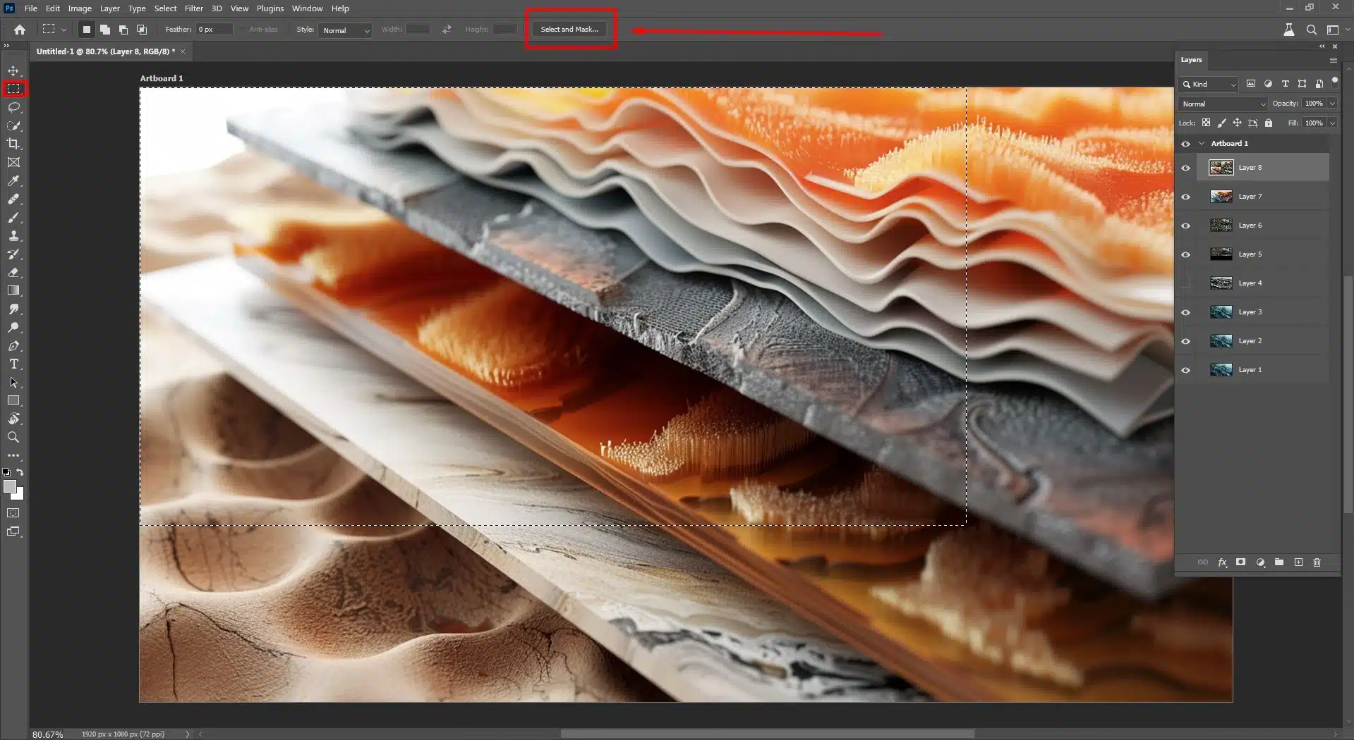Open the Plugins menu

(270, 8)
